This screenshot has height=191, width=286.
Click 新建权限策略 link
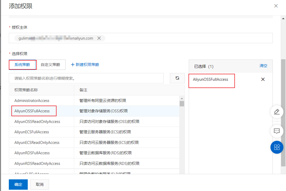85,65
